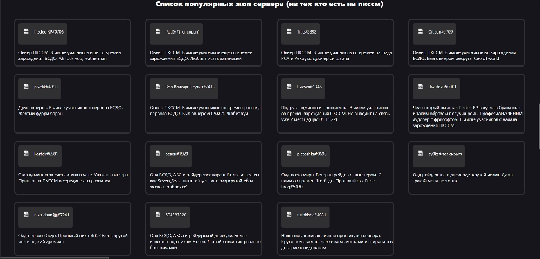The image size is (540, 259).
Task: Click the Citizen#0709 description text
Action: 463,55
